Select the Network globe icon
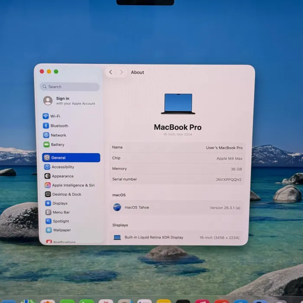 coord(46,135)
